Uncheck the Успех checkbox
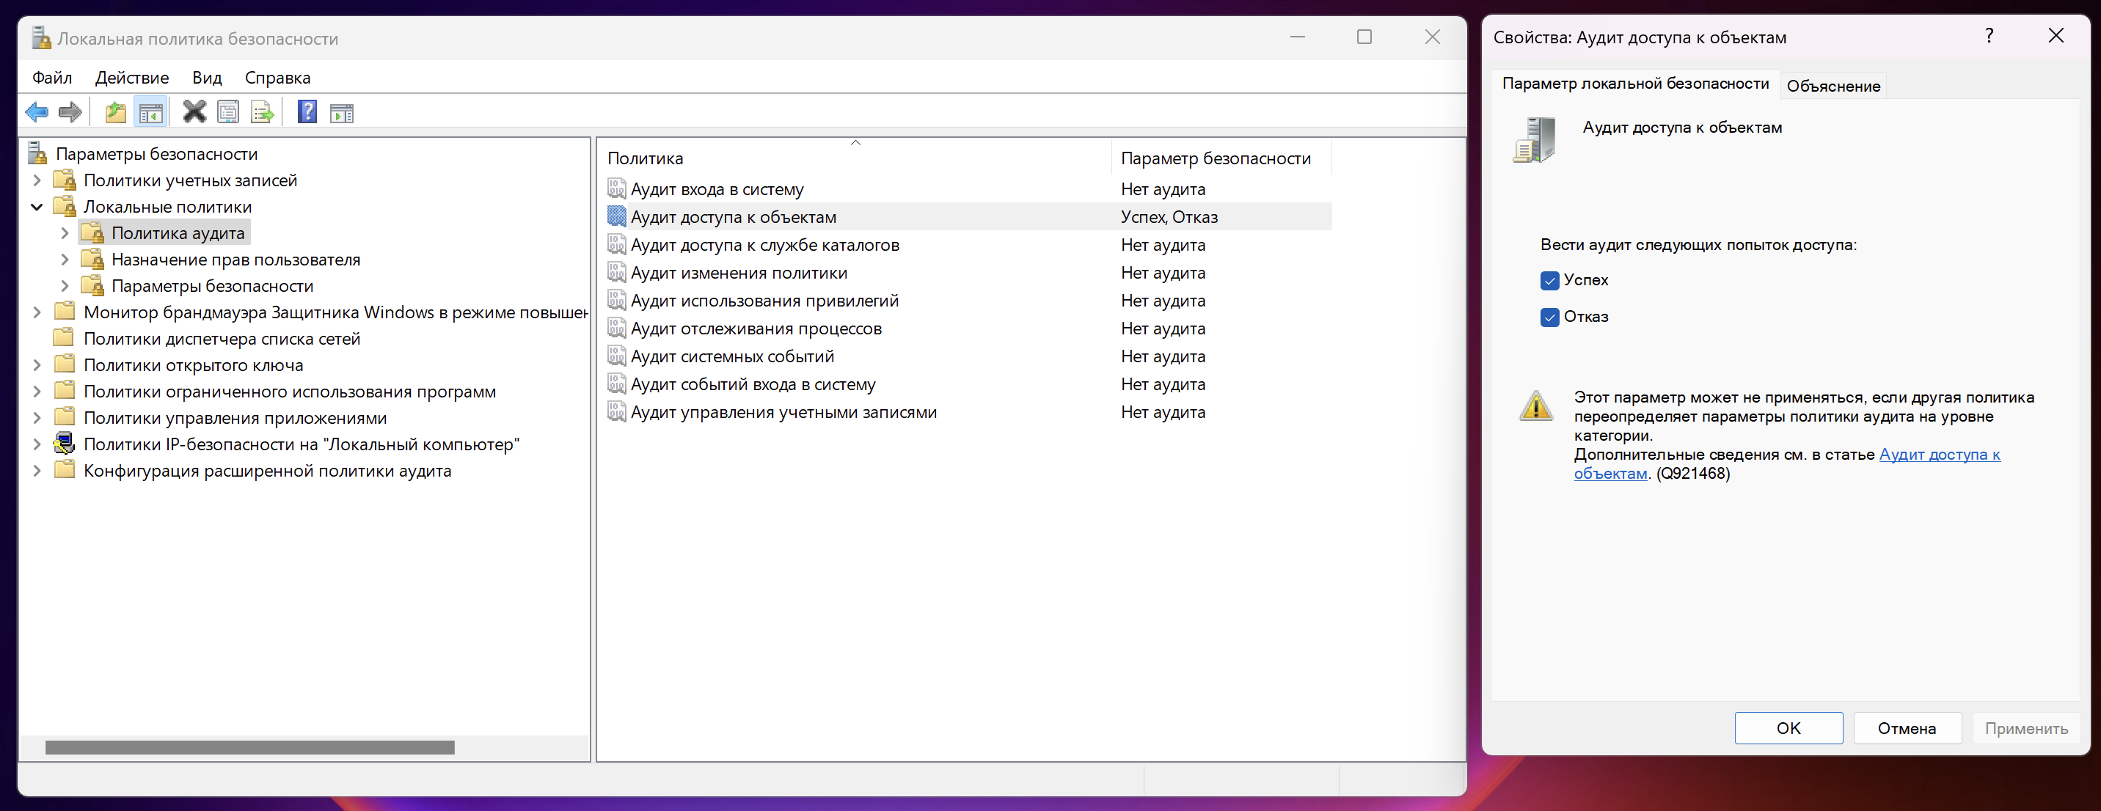 pos(1549,281)
